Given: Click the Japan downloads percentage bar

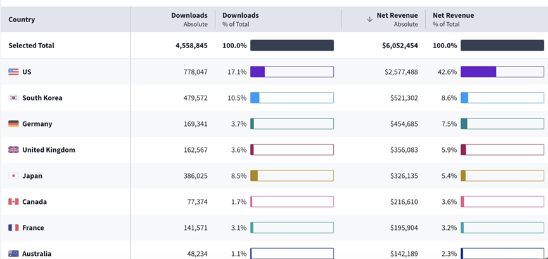Looking at the screenshot, I should 292,176.
